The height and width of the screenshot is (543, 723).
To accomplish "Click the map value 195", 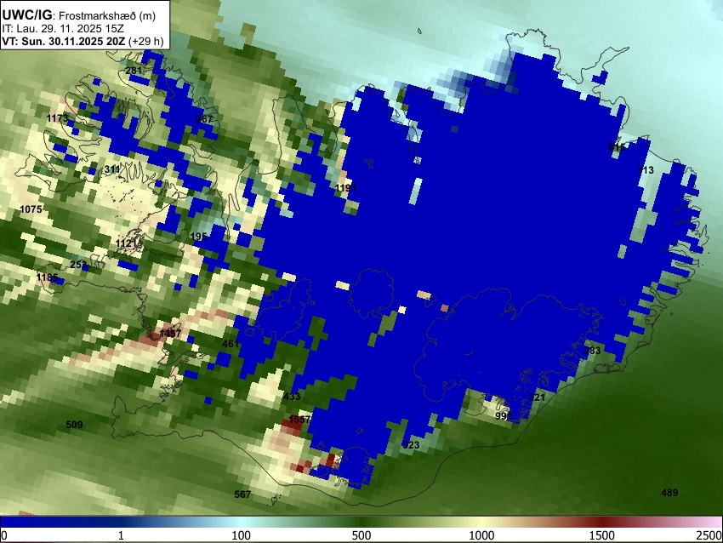I will [x=199, y=237].
